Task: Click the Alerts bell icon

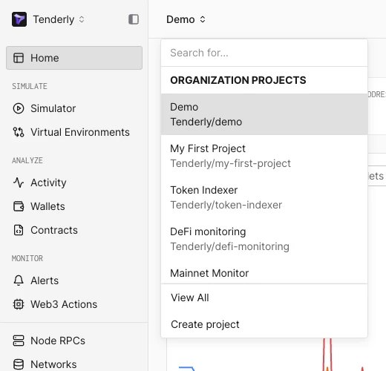Action: (x=19, y=280)
